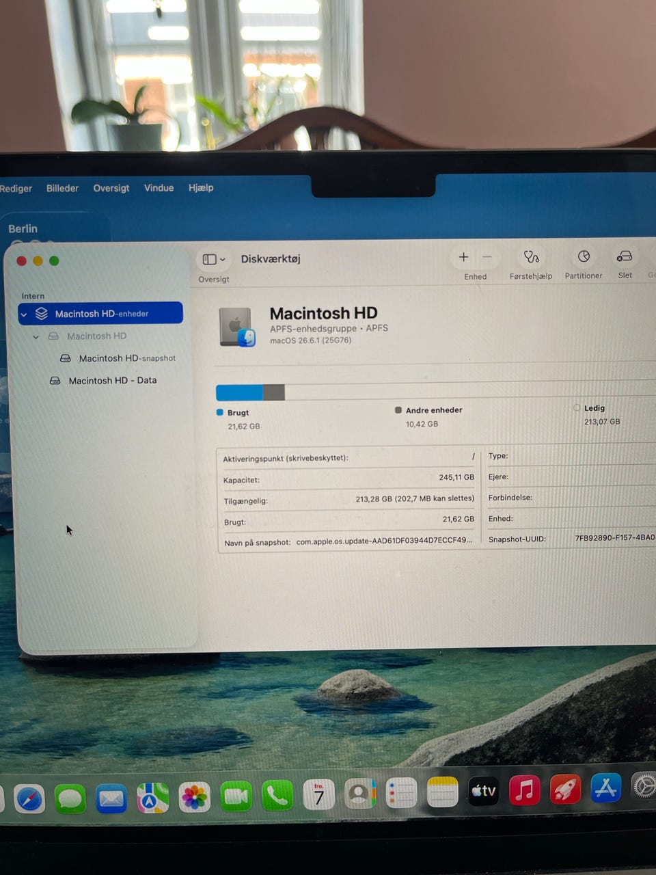This screenshot has height=875, width=656.
Task: Open Photos from the Dock
Action: (195, 797)
